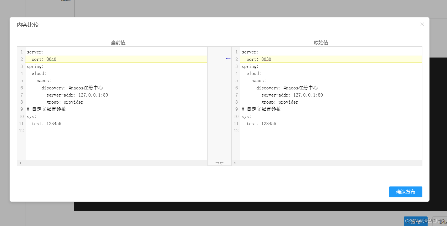447x226 pixels.
Task: Click line number 12 in the 原始值 gutter
Action: tap(236, 131)
